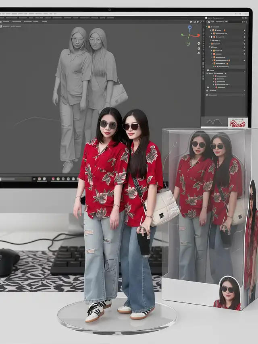Click the horizontal slider at the viewport's bottom-left
This screenshot has width=258, height=344.
(9, 178)
